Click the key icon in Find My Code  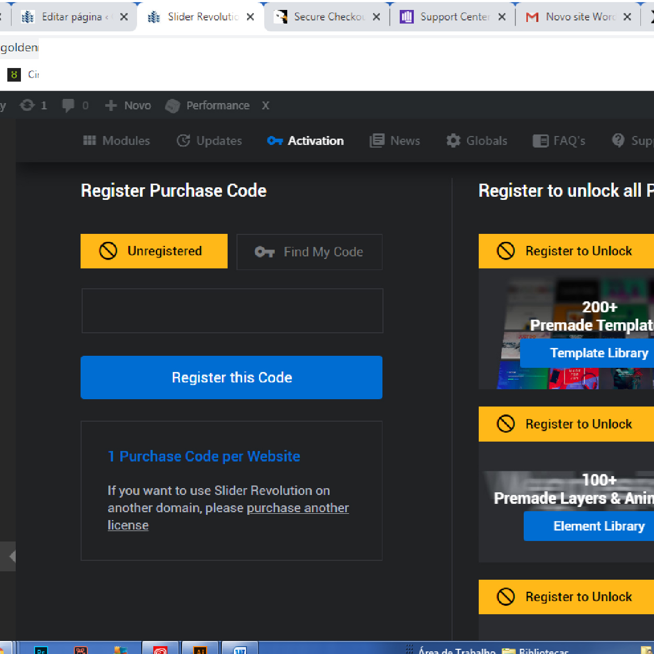tap(265, 252)
